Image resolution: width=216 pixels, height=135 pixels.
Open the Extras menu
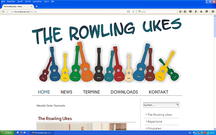[46, 1]
